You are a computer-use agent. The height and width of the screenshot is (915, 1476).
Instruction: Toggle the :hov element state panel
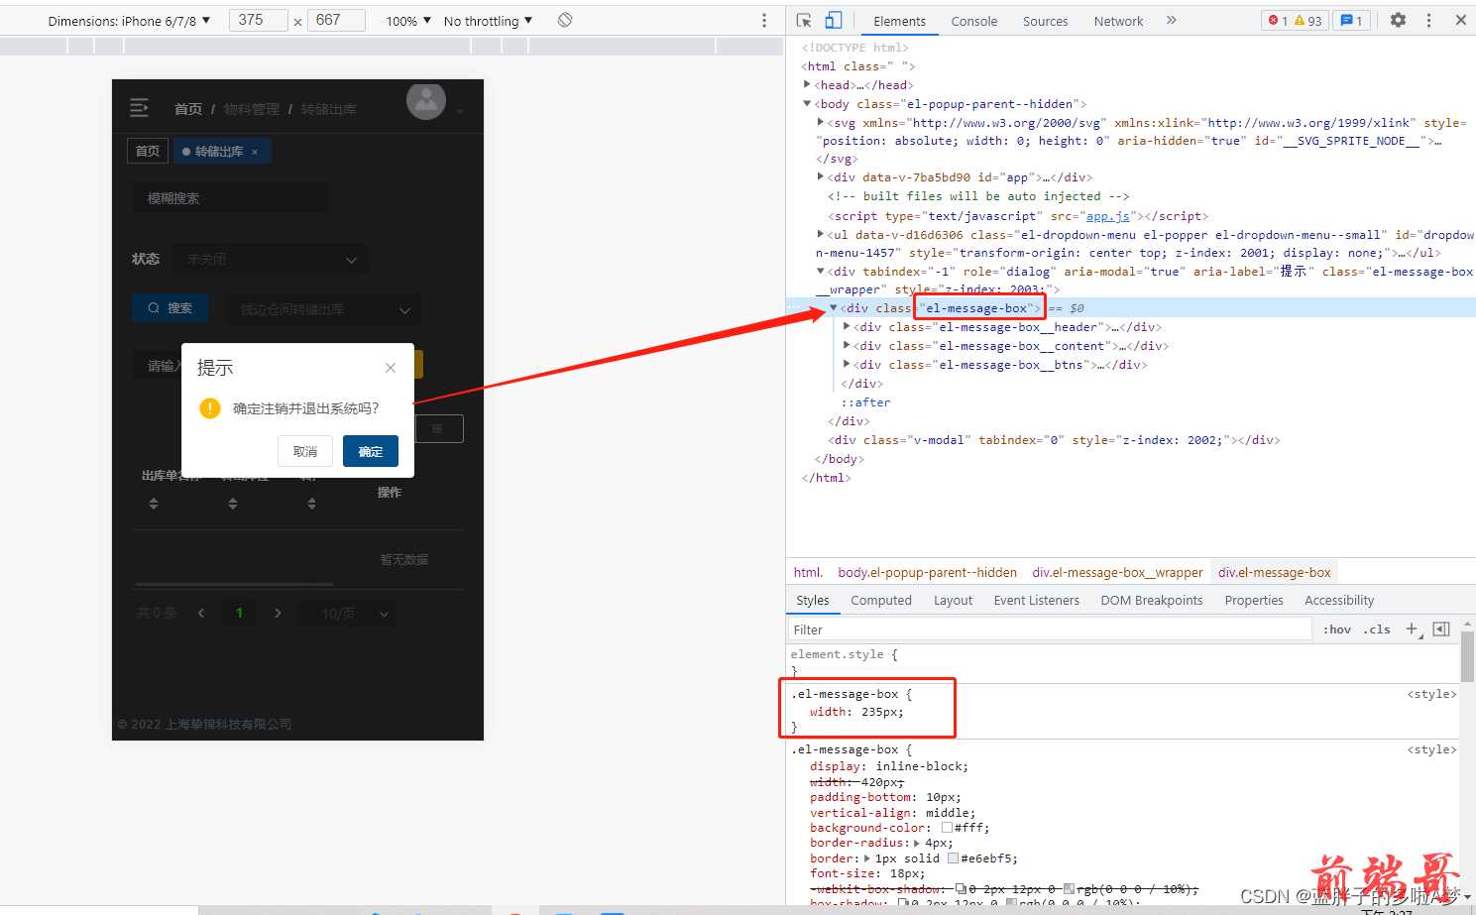pyautogui.click(x=1337, y=629)
